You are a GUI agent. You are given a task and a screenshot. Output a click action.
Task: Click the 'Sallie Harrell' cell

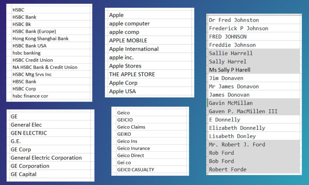(x=254, y=53)
